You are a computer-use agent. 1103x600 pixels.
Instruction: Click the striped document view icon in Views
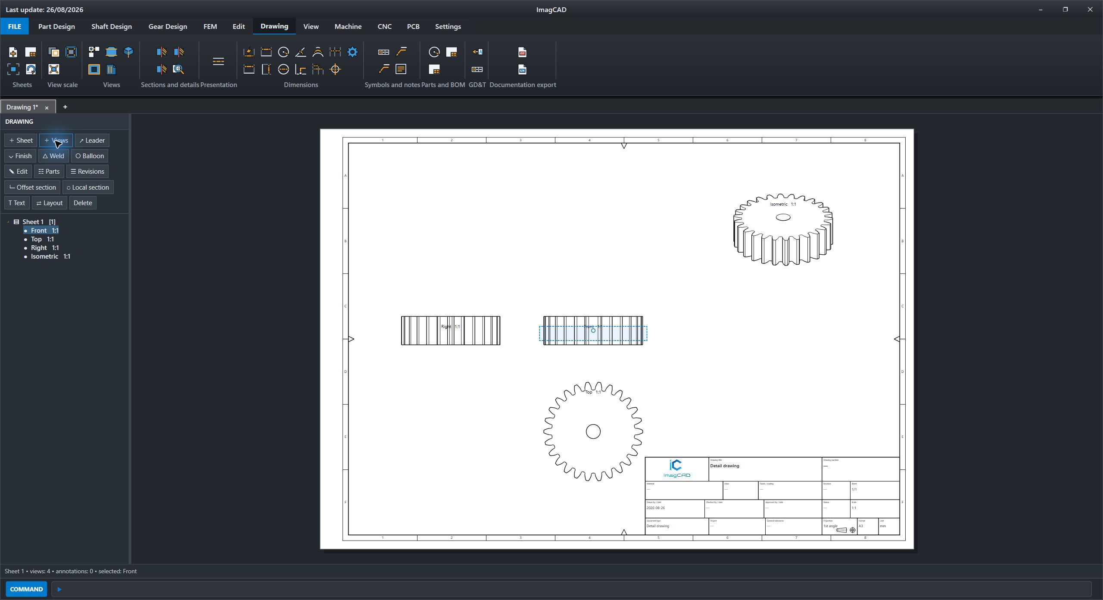click(111, 69)
